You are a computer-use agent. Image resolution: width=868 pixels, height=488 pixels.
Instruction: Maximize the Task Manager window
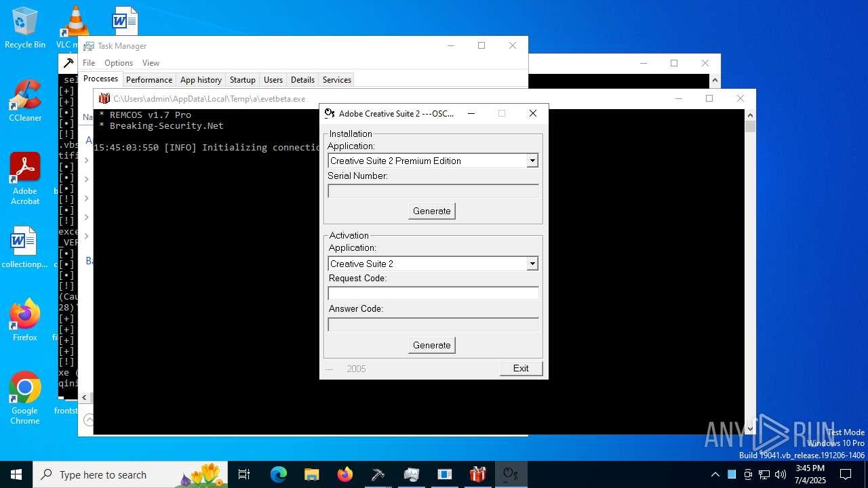pos(481,45)
